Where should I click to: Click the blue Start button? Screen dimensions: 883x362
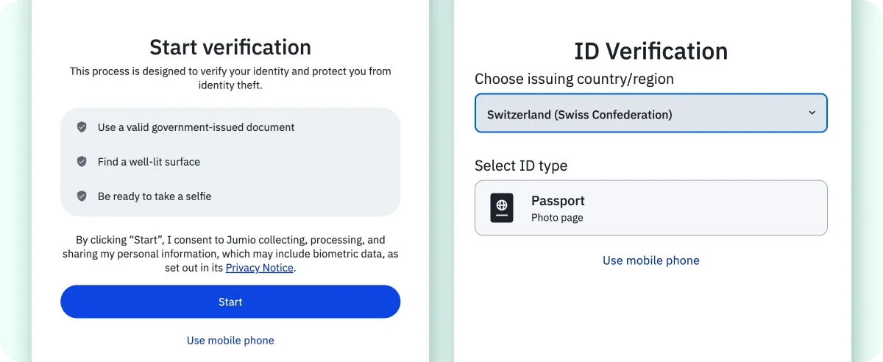230,302
